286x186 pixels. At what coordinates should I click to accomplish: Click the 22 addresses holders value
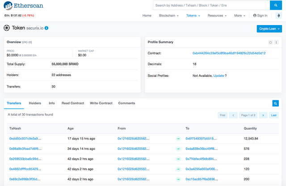[x=61, y=75]
